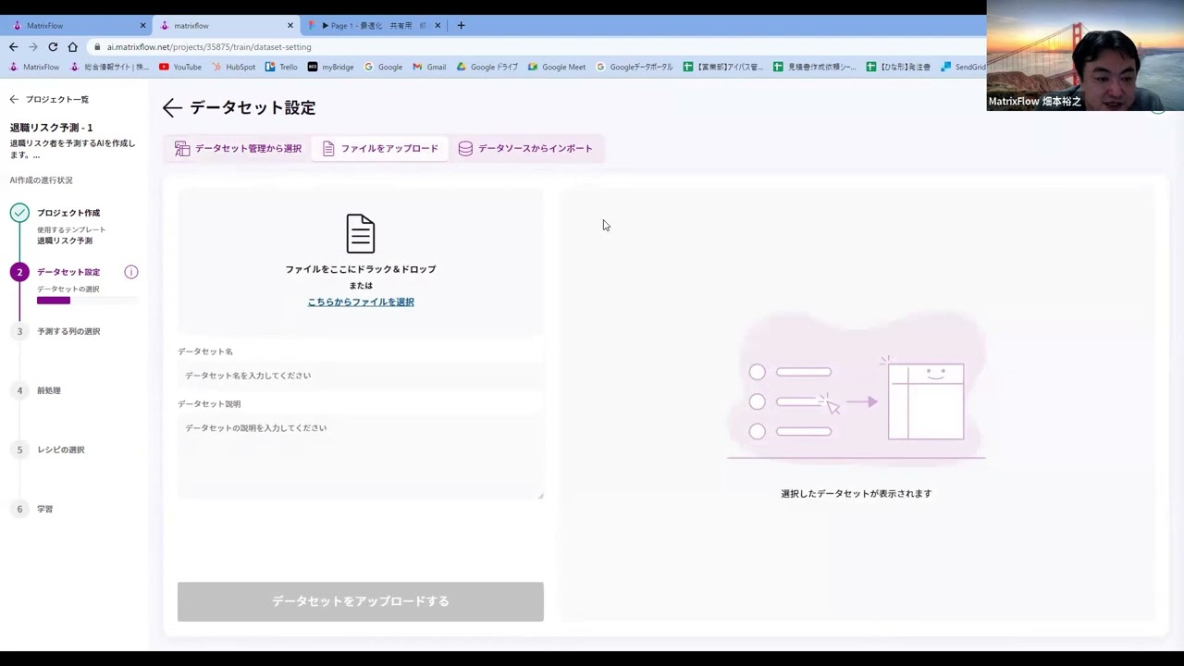Viewport: 1184px width, 666px height.
Task: Close the first MatrixFlow browser tab
Action: click(x=142, y=26)
